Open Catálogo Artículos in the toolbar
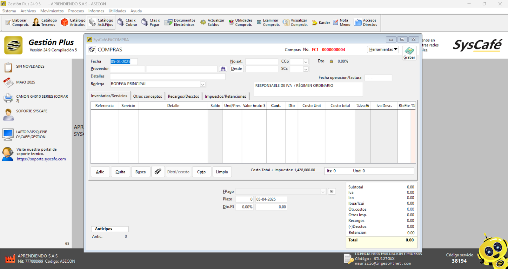This screenshot has width=508, height=269. (73, 23)
